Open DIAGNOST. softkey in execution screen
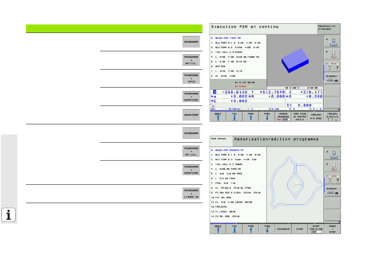 coord(332,78)
